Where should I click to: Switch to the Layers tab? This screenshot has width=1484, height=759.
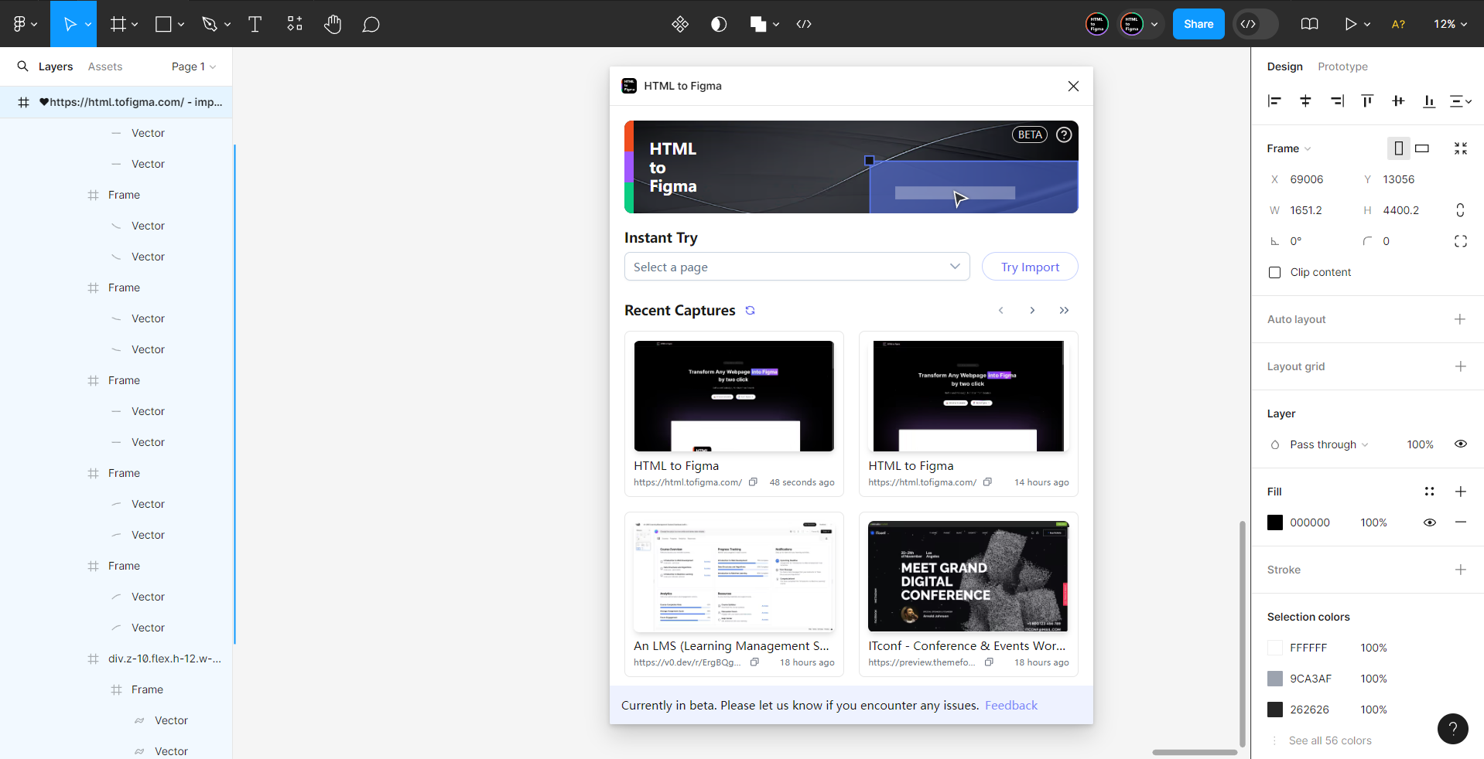coord(56,66)
